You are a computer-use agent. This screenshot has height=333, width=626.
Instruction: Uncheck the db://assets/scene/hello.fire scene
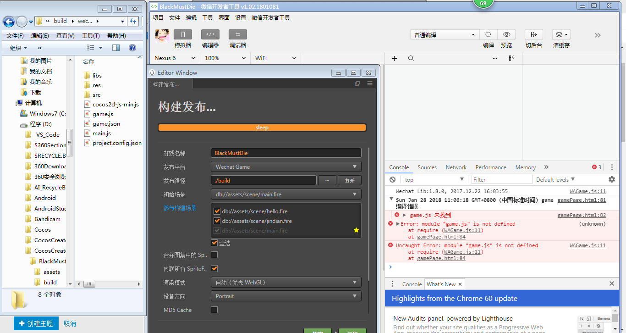(x=217, y=211)
